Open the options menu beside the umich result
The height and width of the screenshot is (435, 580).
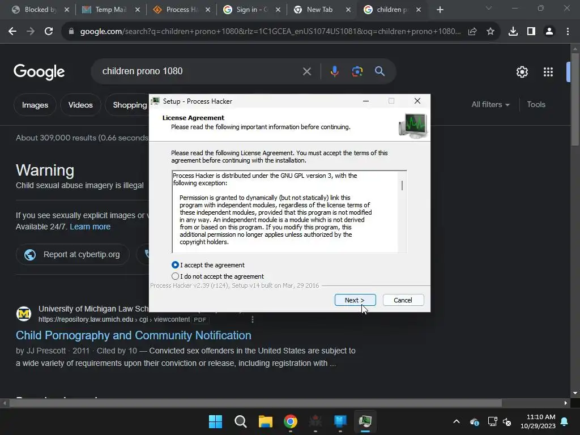tap(253, 319)
